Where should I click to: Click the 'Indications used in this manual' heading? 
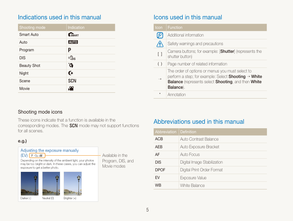point(59,17)
